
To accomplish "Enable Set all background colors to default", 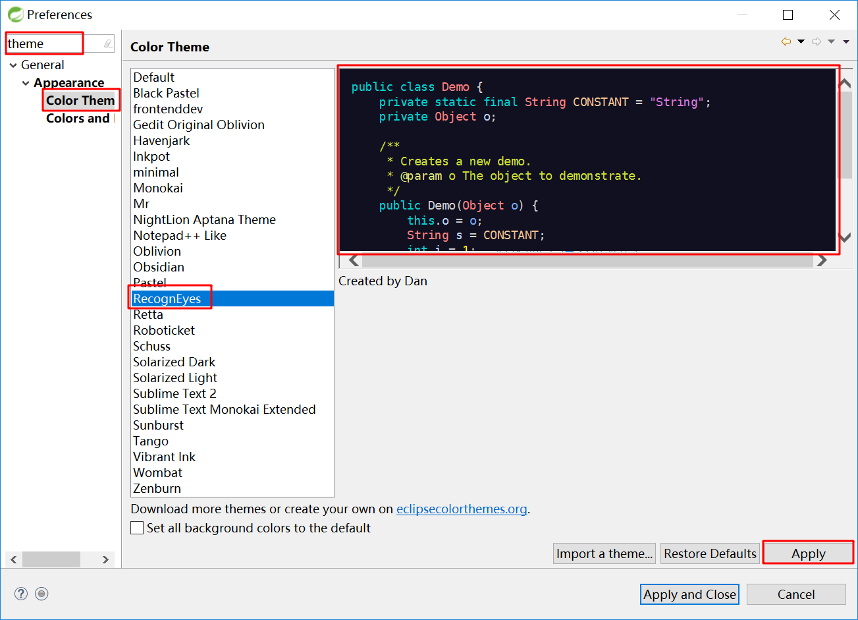I will (137, 528).
